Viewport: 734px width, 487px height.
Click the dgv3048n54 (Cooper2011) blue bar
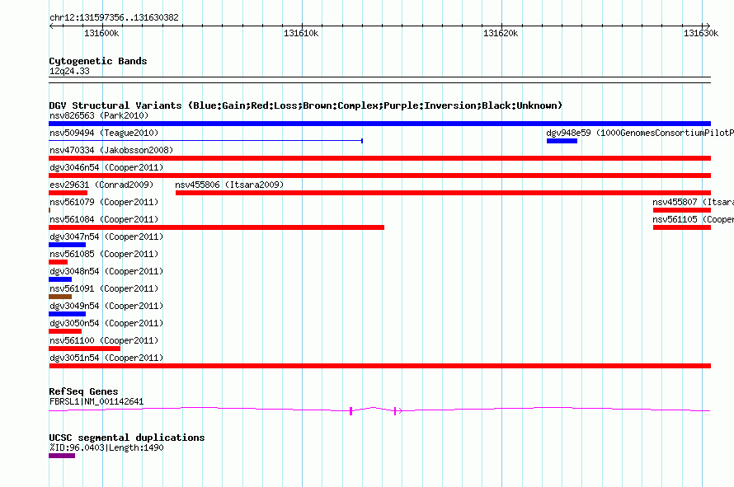pyautogui.click(x=60, y=279)
